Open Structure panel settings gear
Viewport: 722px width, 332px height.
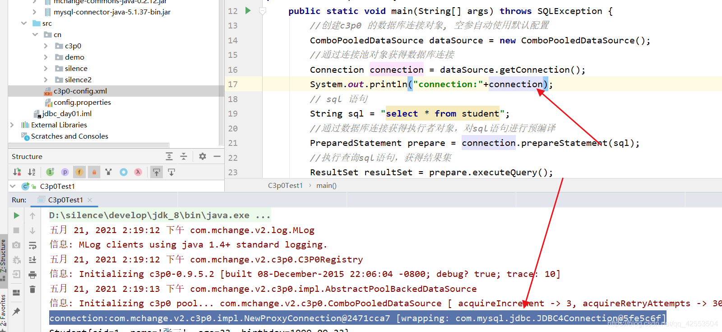click(x=203, y=156)
